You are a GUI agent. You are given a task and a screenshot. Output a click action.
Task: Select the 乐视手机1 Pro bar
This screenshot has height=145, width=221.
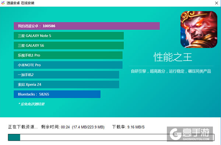[68, 55]
